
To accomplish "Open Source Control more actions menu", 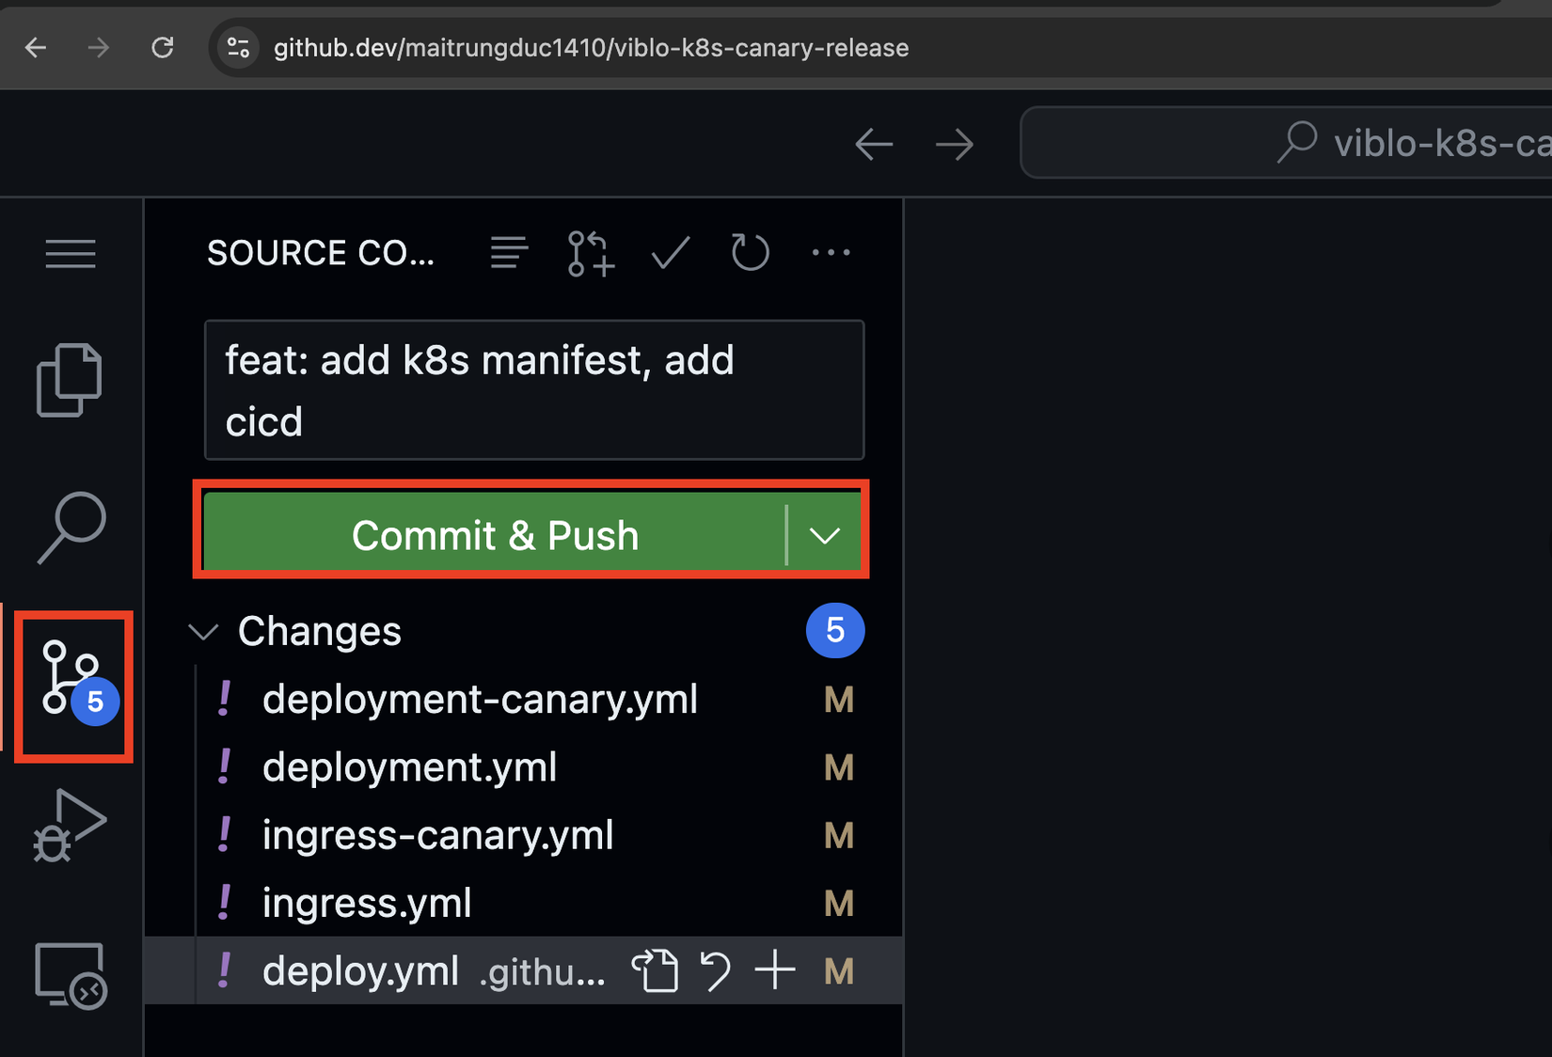I will click(x=831, y=253).
